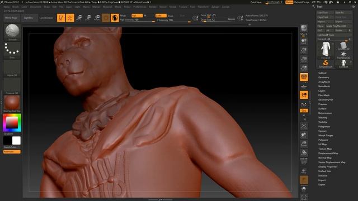Adjust the Z Intensity slider
This screenshot has height=201, width=358.
173,20
